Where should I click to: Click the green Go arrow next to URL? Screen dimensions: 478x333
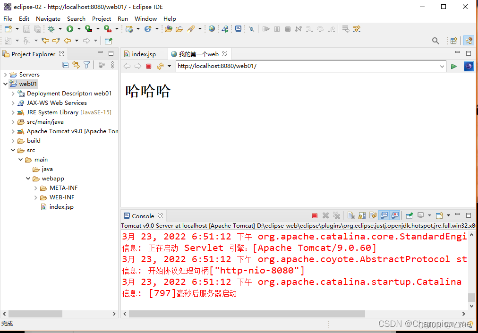coord(454,66)
